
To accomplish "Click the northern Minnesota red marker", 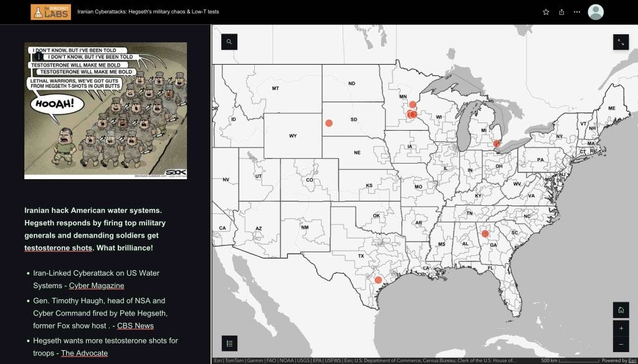I will (x=412, y=105).
